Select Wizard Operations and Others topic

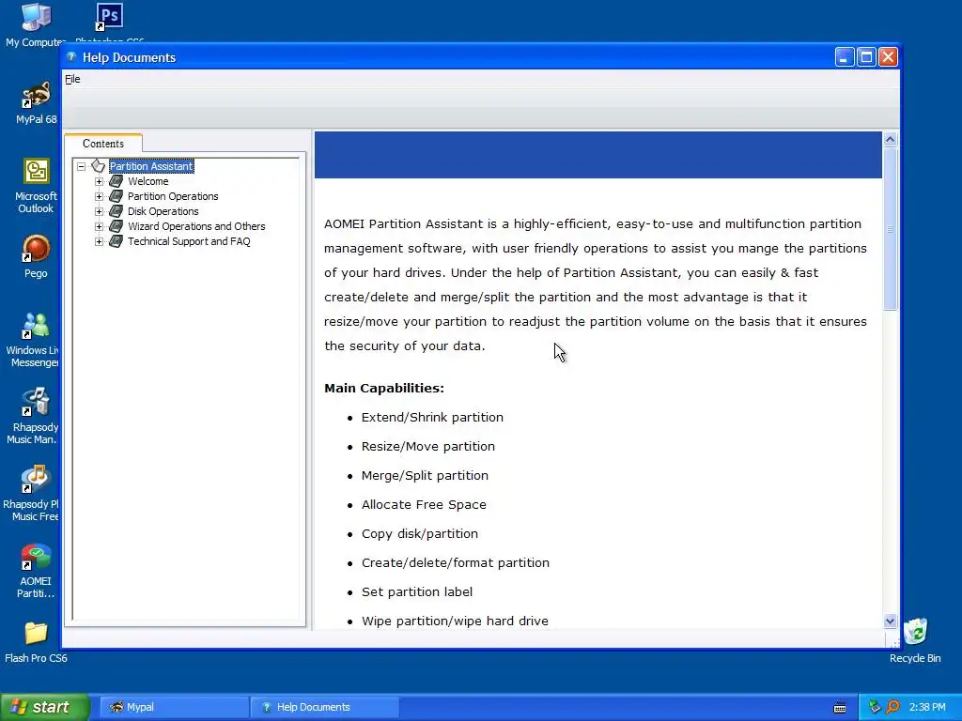coord(196,226)
